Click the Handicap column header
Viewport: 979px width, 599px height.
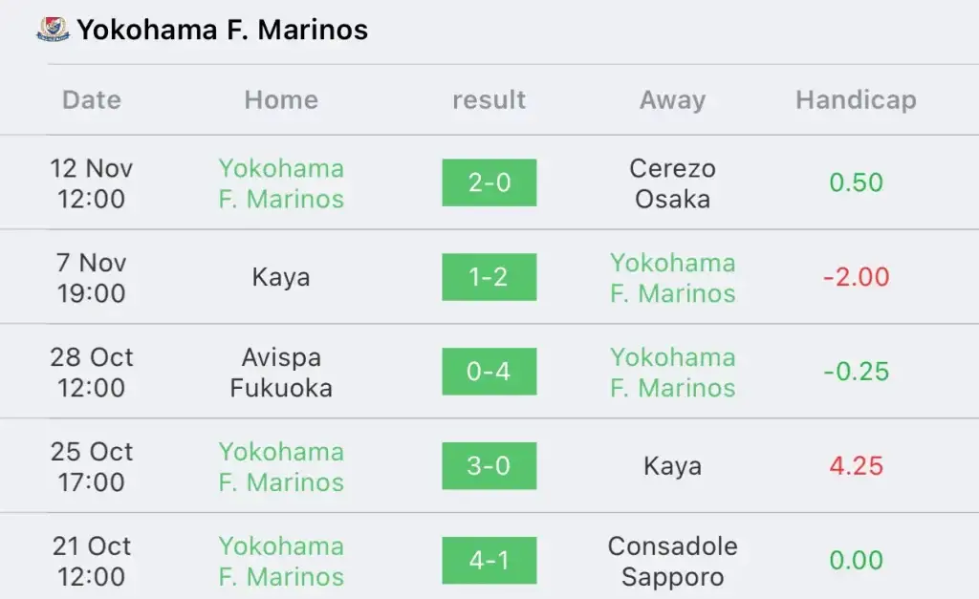[x=856, y=99]
